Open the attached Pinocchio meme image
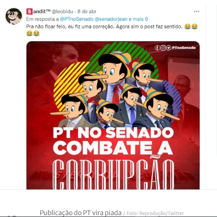 pyautogui.click(x=113, y=115)
